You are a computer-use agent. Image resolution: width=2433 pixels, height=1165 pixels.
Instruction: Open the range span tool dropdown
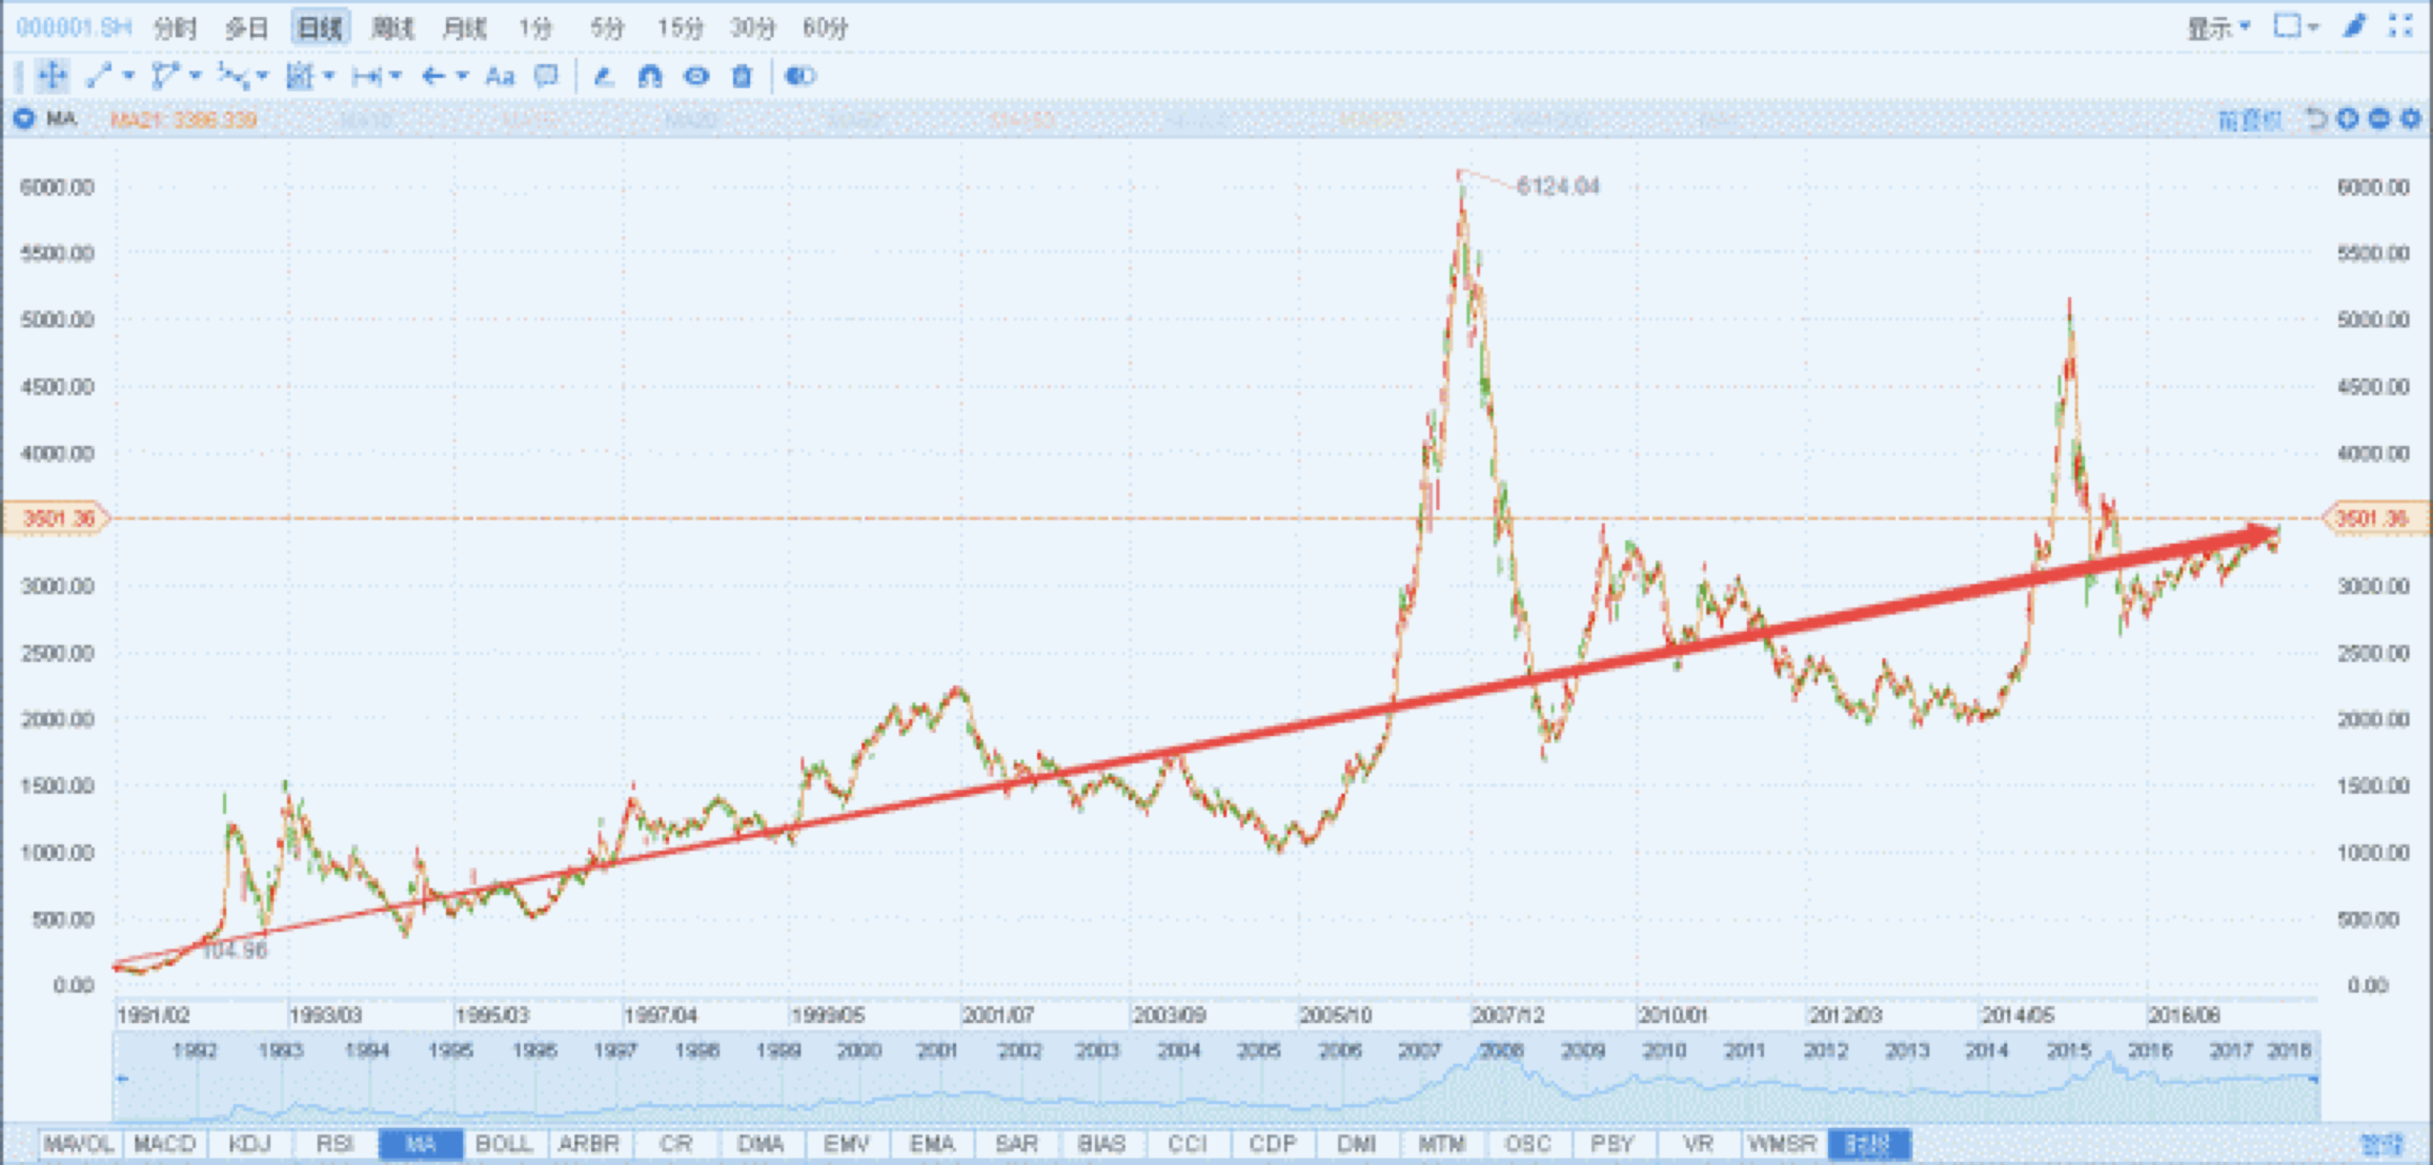click(x=396, y=75)
